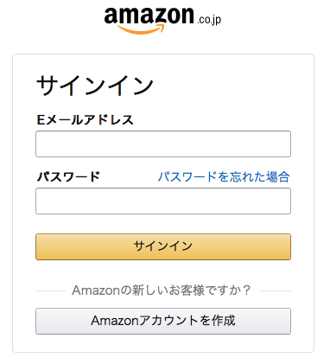
Task: Select the password entry text box
Action: click(163, 201)
